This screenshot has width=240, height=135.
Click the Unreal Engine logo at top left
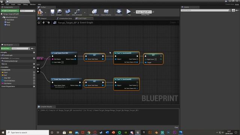coord(1,1)
